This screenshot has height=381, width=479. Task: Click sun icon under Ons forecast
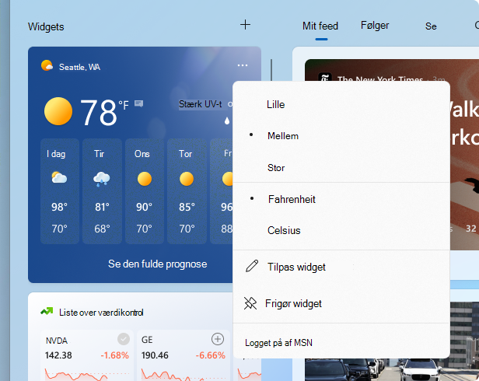[x=145, y=179]
